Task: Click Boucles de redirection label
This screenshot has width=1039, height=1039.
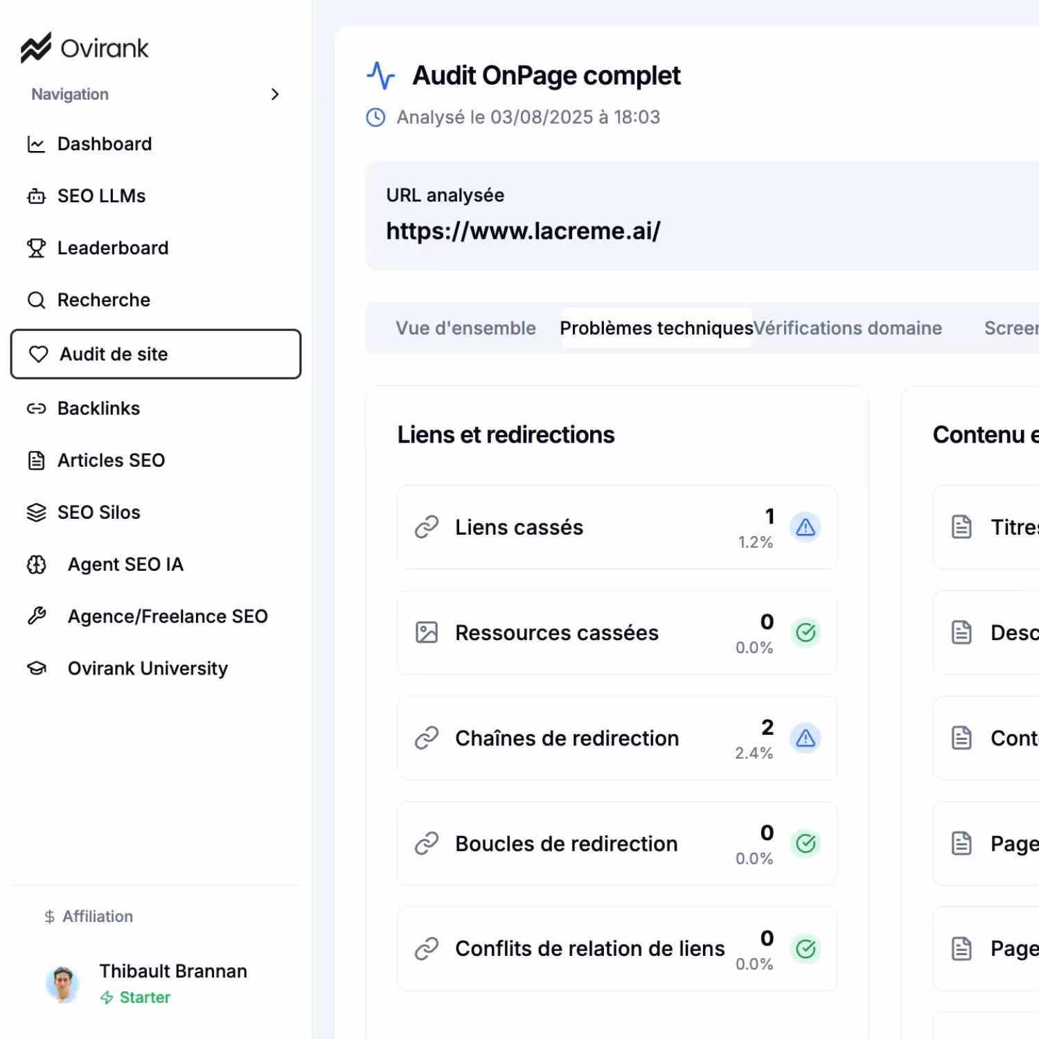Action: tap(567, 844)
